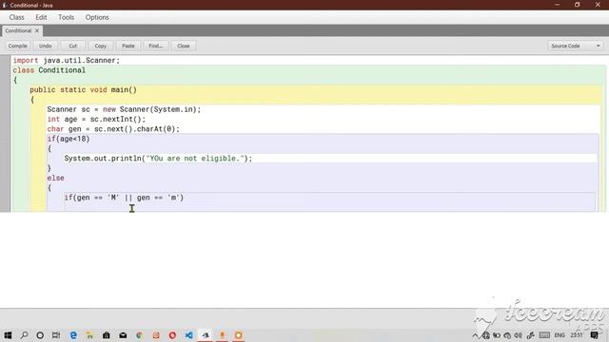Screen dimensions: 609x342
Task: Click the 'public static void main()' line
Action: click(x=83, y=90)
